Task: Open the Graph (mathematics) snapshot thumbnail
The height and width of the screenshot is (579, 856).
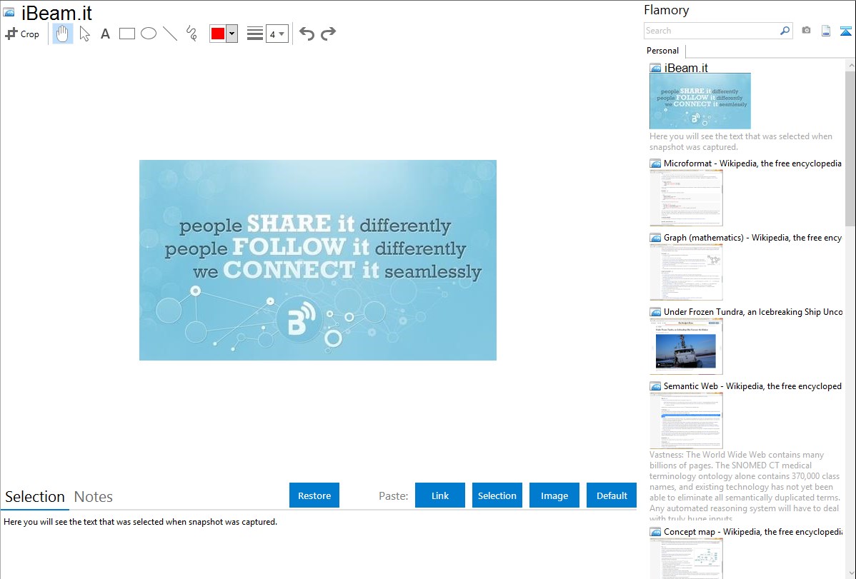Action: click(686, 272)
